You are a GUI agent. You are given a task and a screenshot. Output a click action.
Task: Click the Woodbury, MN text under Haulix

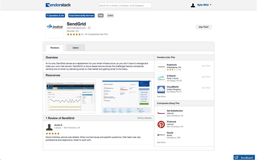click(173, 138)
